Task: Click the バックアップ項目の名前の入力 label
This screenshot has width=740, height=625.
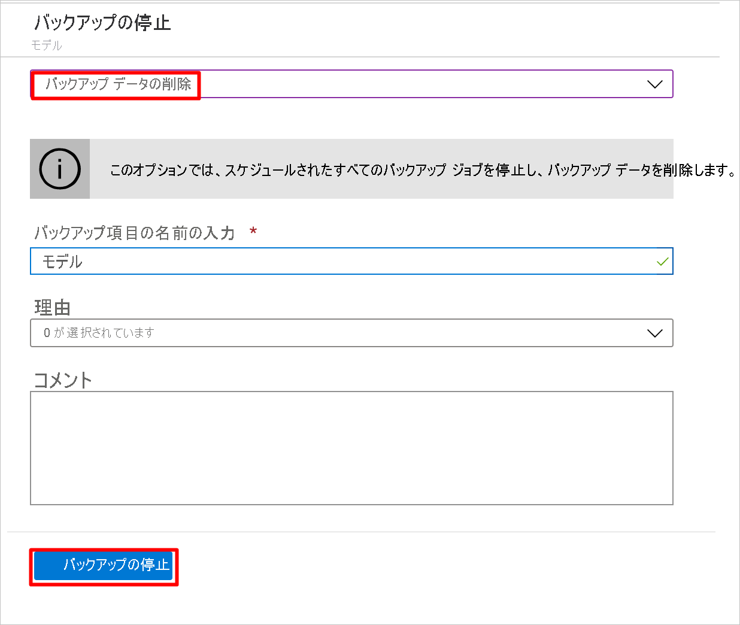Action: pyautogui.click(x=134, y=232)
